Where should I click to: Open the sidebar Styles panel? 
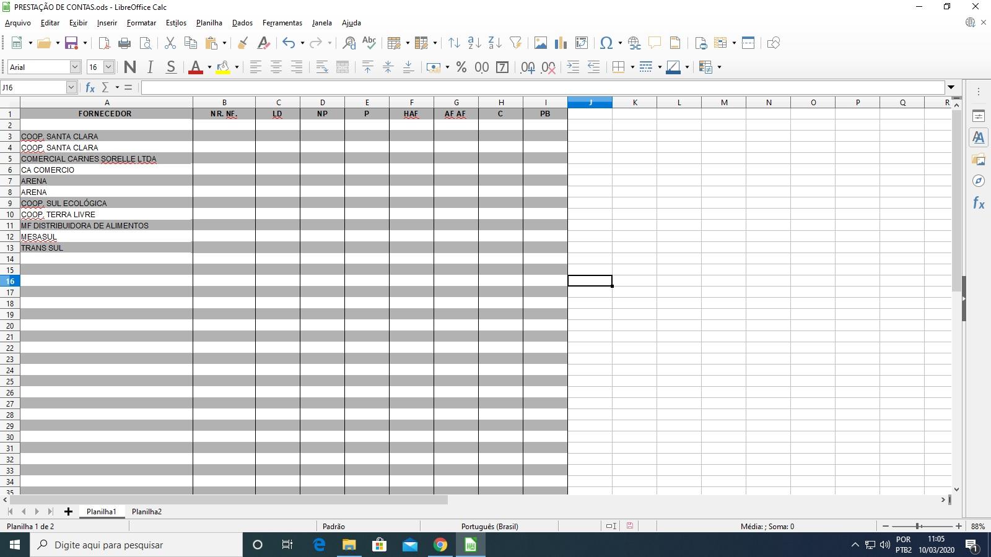click(979, 137)
